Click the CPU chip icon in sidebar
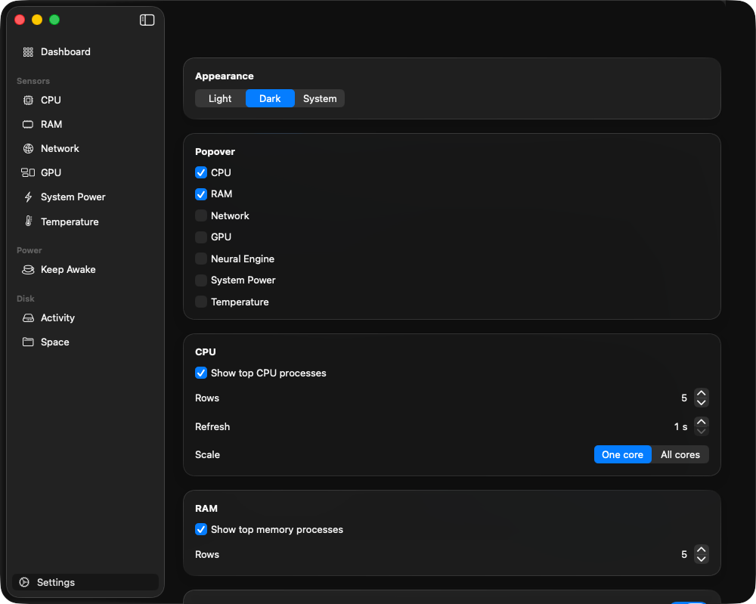Viewport: 756px width, 604px height. click(x=28, y=101)
